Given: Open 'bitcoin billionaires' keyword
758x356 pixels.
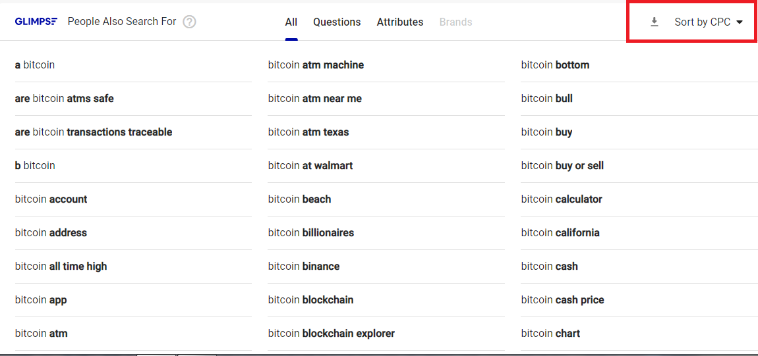Looking at the screenshot, I should 311,233.
